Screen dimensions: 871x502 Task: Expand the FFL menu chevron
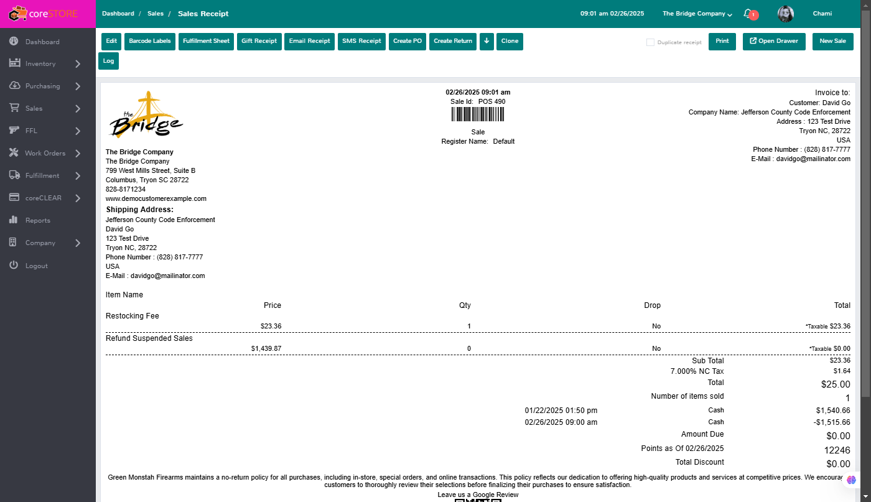point(78,131)
